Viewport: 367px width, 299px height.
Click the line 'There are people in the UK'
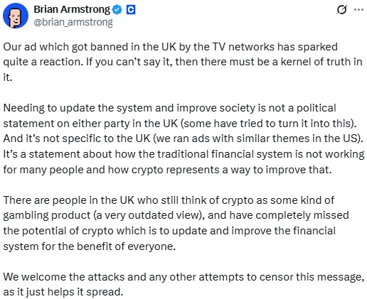point(169,200)
